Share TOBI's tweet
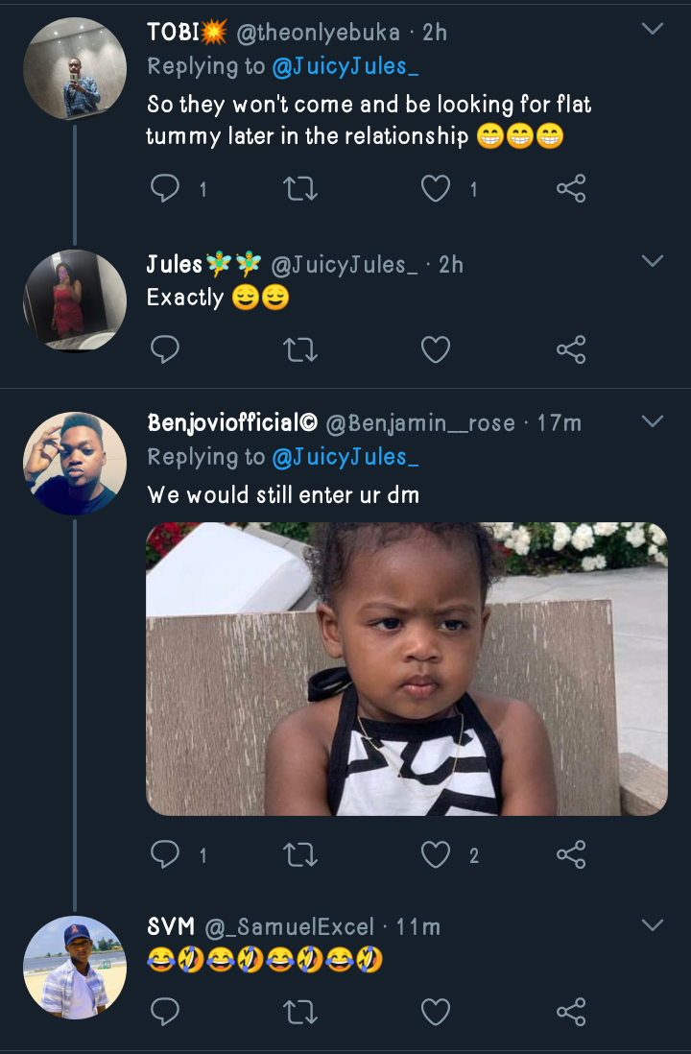 click(571, 189)
